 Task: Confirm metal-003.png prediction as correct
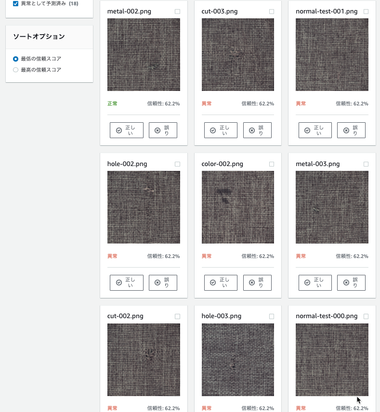(x=315, y=283)
